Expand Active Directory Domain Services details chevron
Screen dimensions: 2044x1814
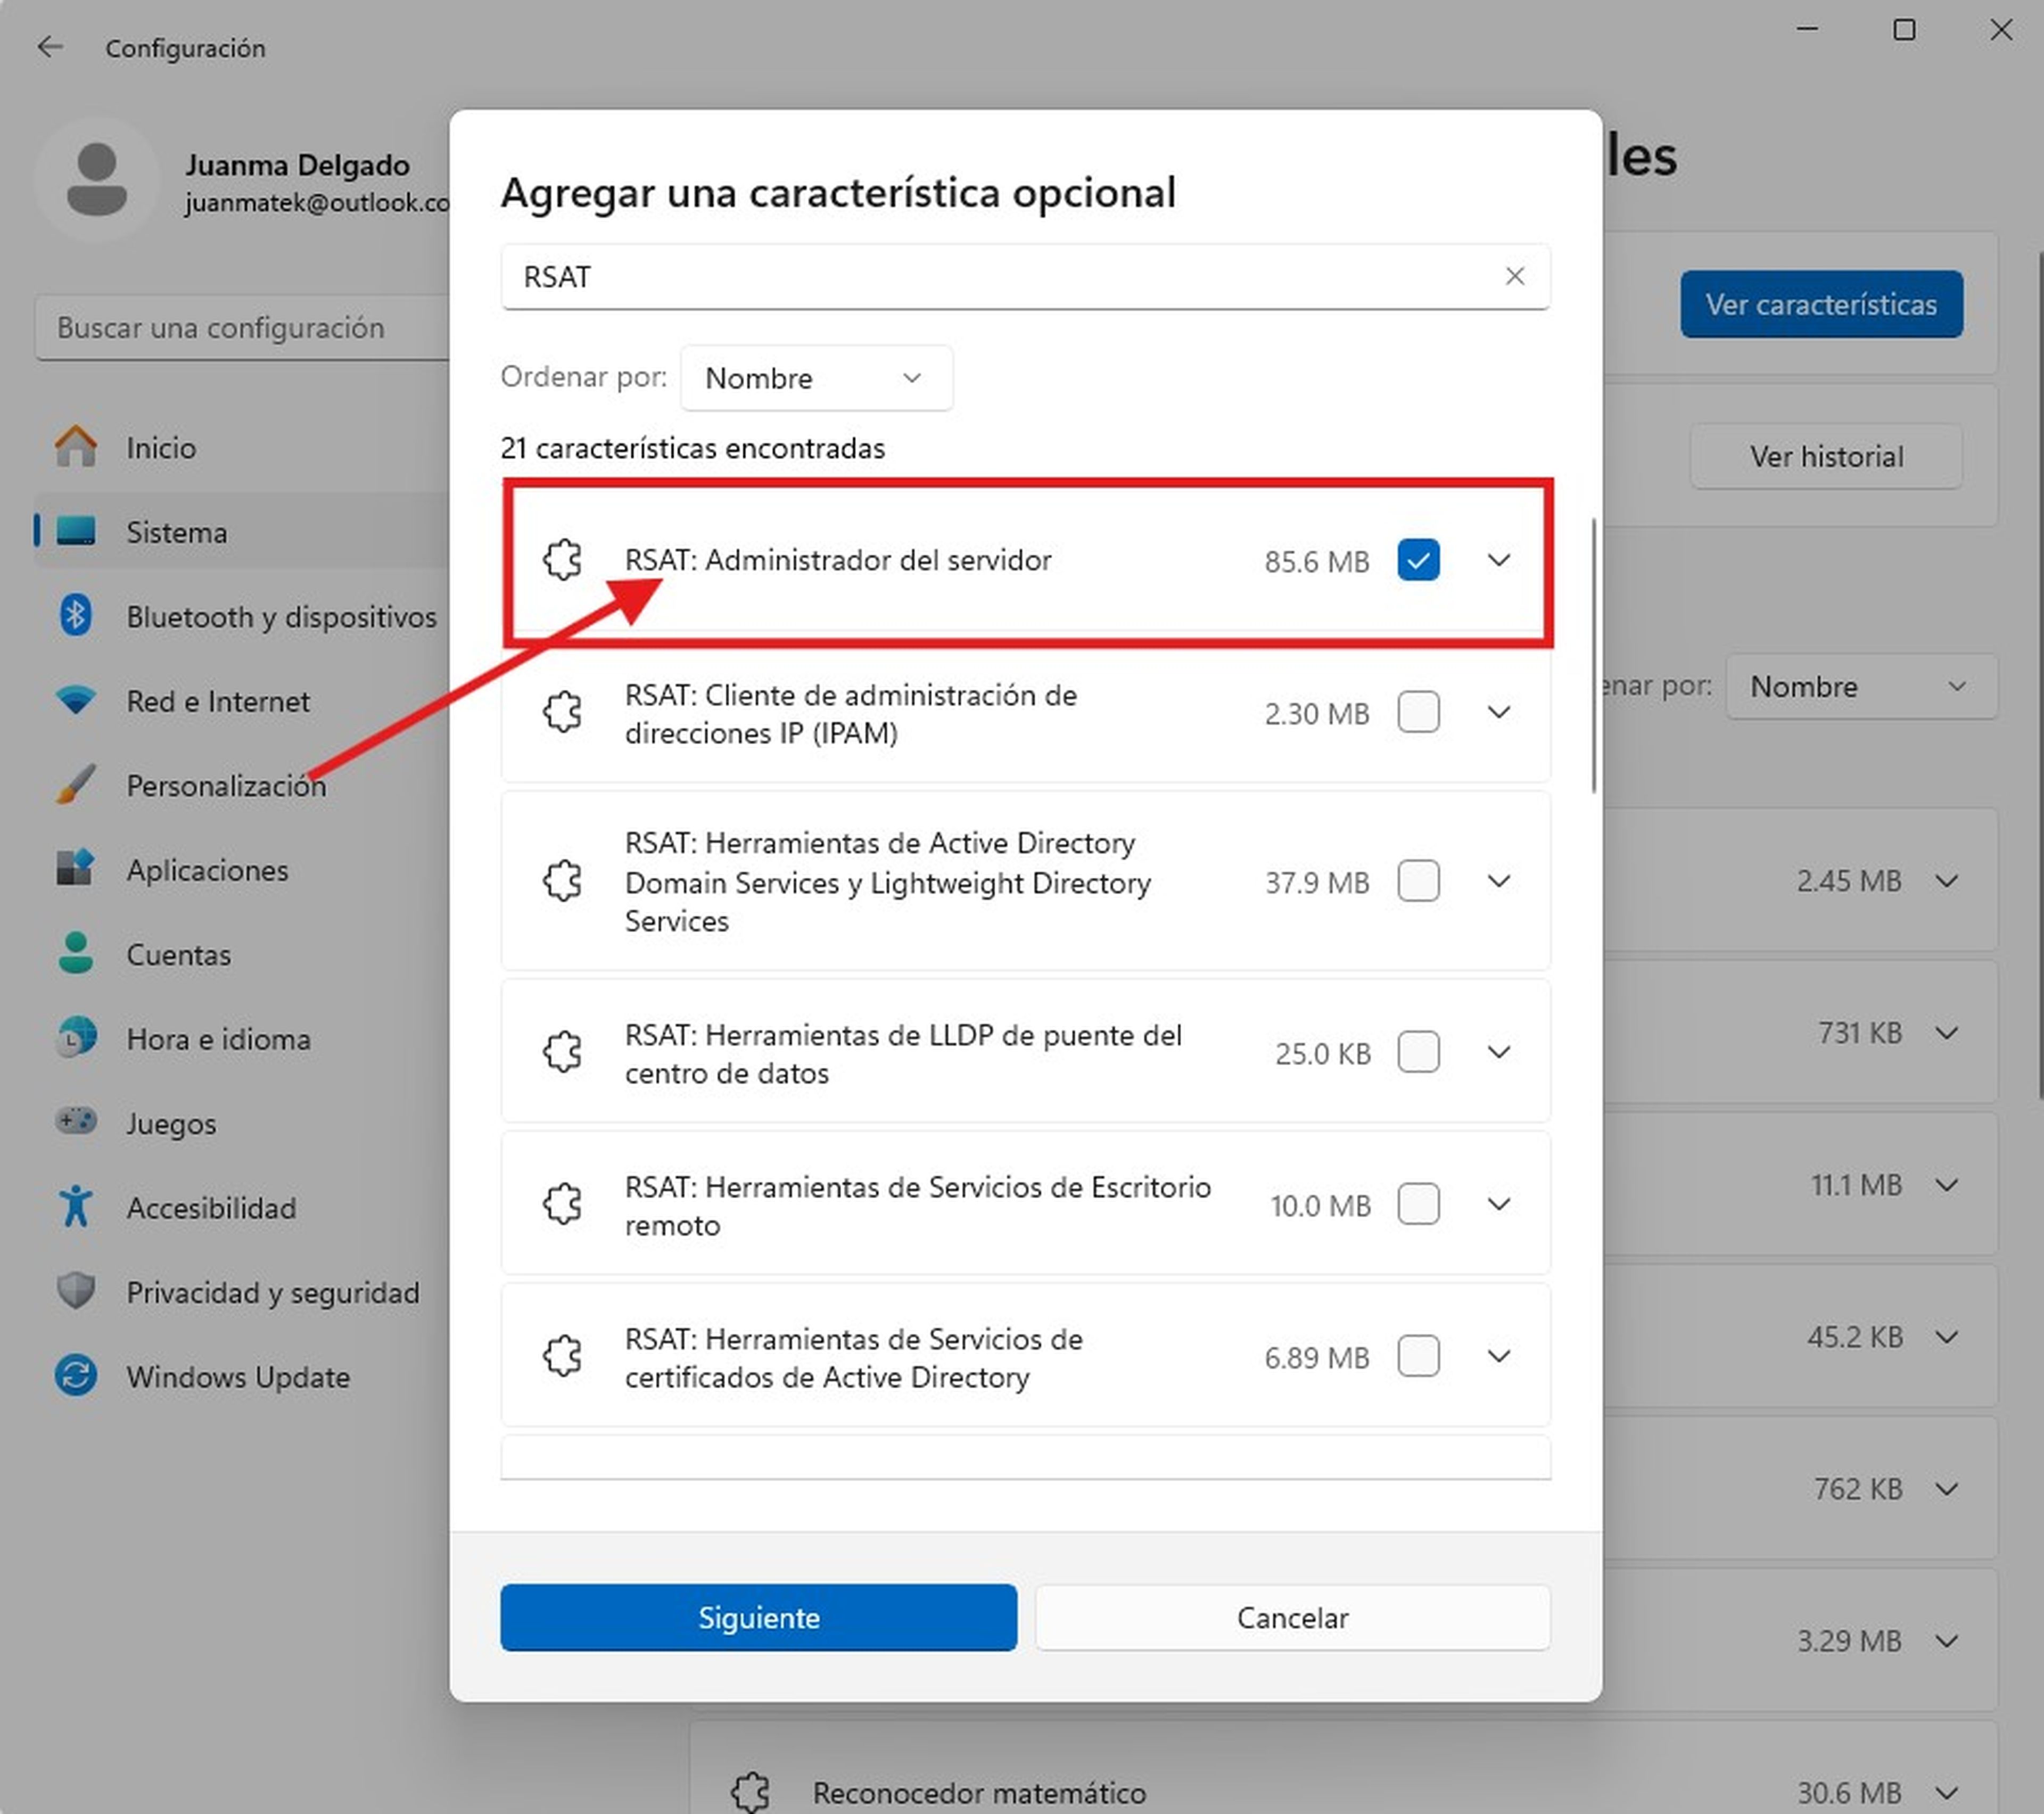tap(1498, 881)
